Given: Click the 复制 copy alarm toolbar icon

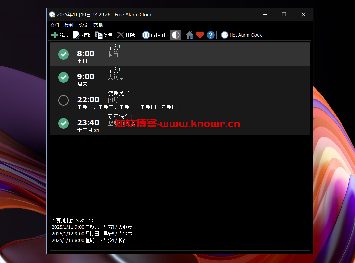Looking at the screenshot, I should tap(98, 35).
